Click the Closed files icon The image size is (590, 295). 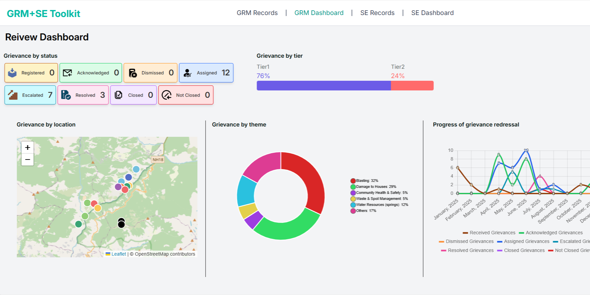click(x=118, y=95)
